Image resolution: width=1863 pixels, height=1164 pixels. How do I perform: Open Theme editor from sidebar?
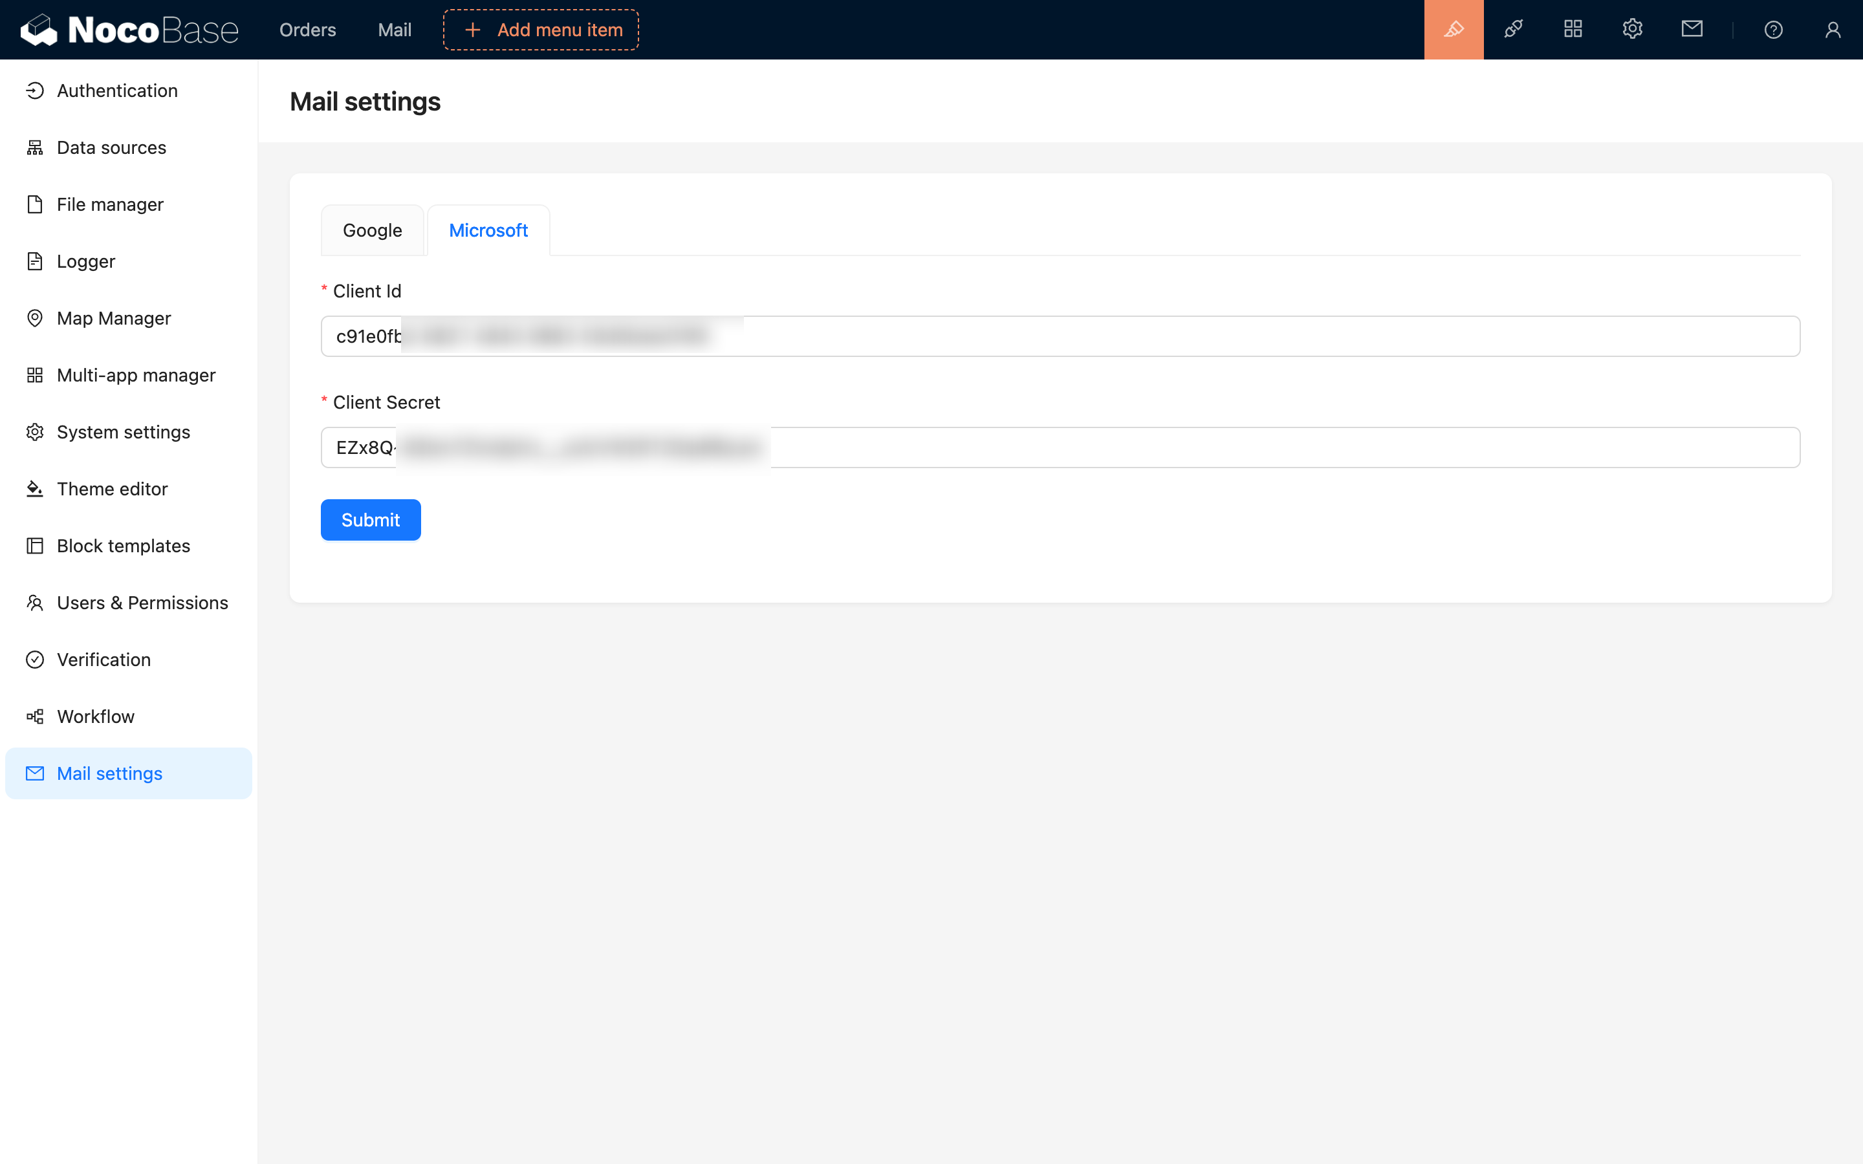[x=113, y=489]
